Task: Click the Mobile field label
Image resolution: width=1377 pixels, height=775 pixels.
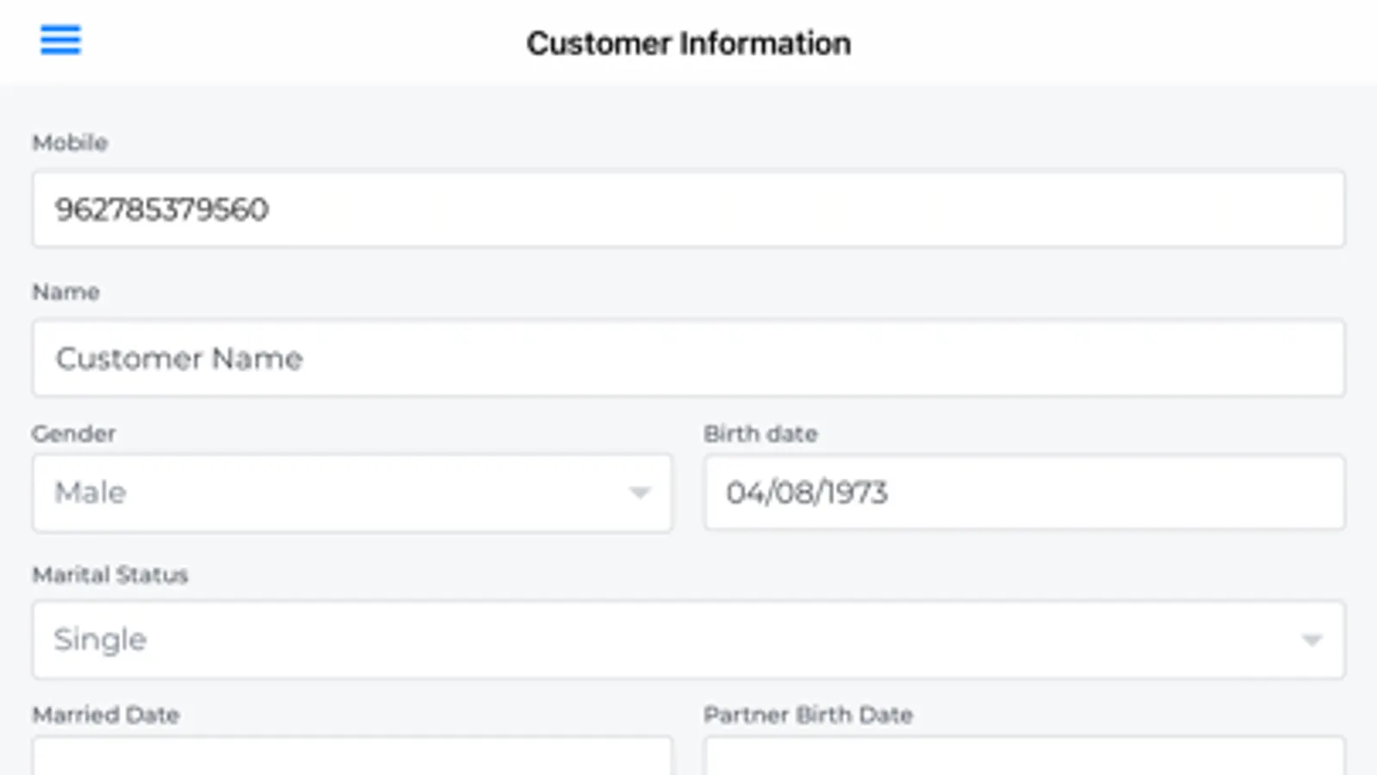Action: pyautogui.click(x=70, y=142)
